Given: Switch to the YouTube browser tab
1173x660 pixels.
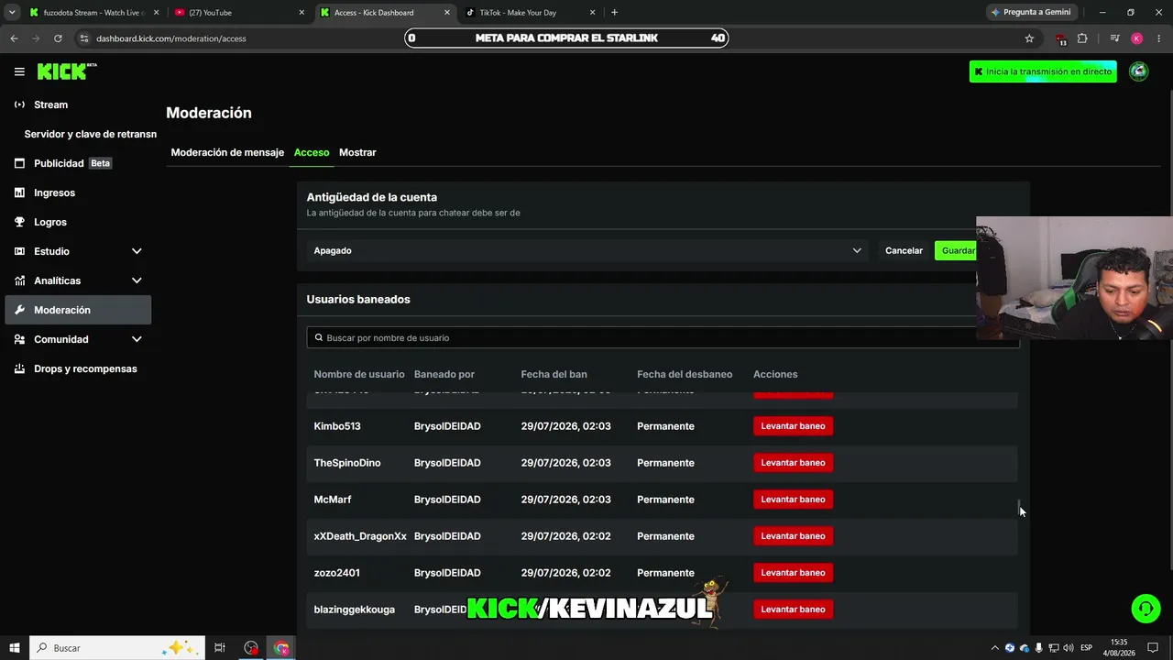Looking at the screenshot, I should coord(238,13).
